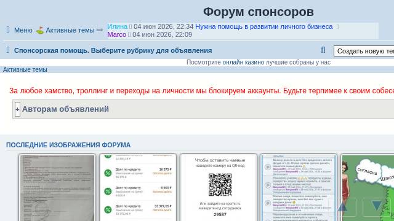This screenshot has height=221, width=394.
Task: Click the menu glyph icon before Меню
Action: click(8, 30)
